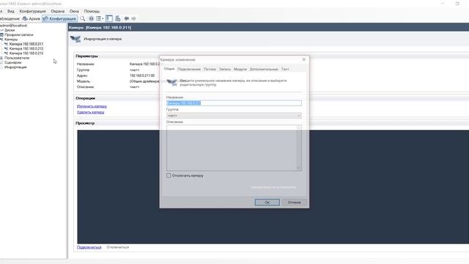The width and height of the screenshot is (469, 264).
Task: Open the Помощь menu
Action: 92,11
